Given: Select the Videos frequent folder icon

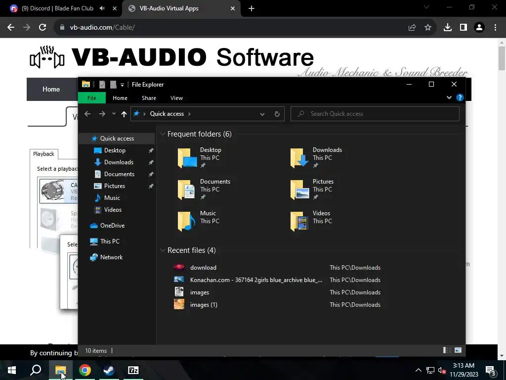Looking at the screenshot, I should (299, 221).
